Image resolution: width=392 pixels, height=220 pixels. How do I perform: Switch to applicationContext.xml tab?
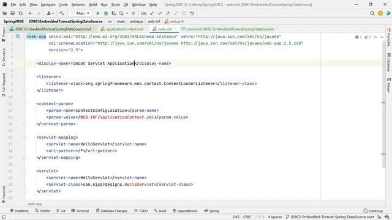[x=124, y=29]
